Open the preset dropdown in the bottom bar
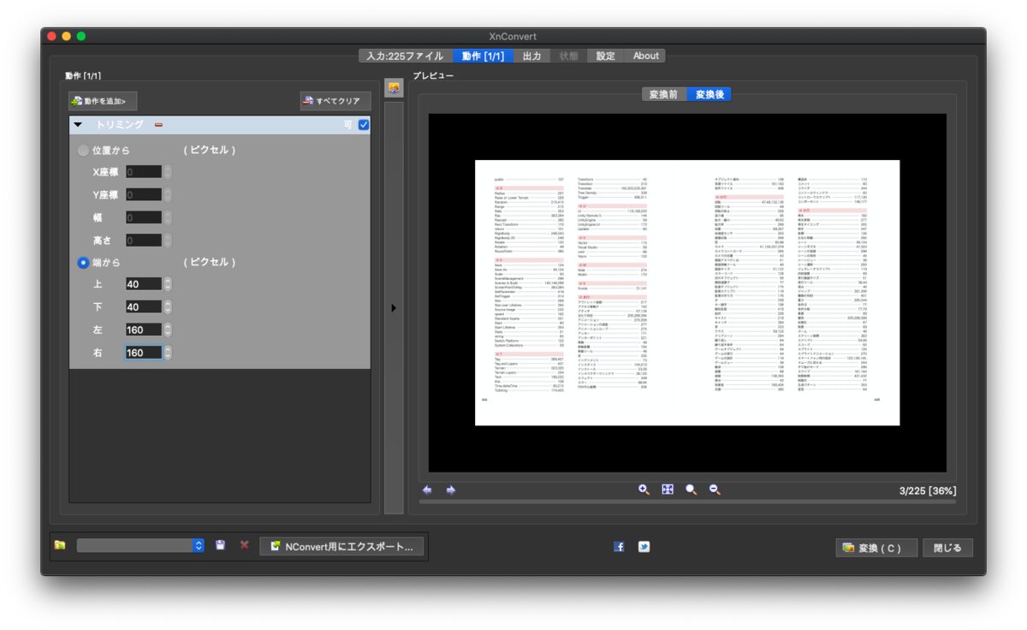The height and width of the screenshot is (630, 1027). click(x=140, y=545)
